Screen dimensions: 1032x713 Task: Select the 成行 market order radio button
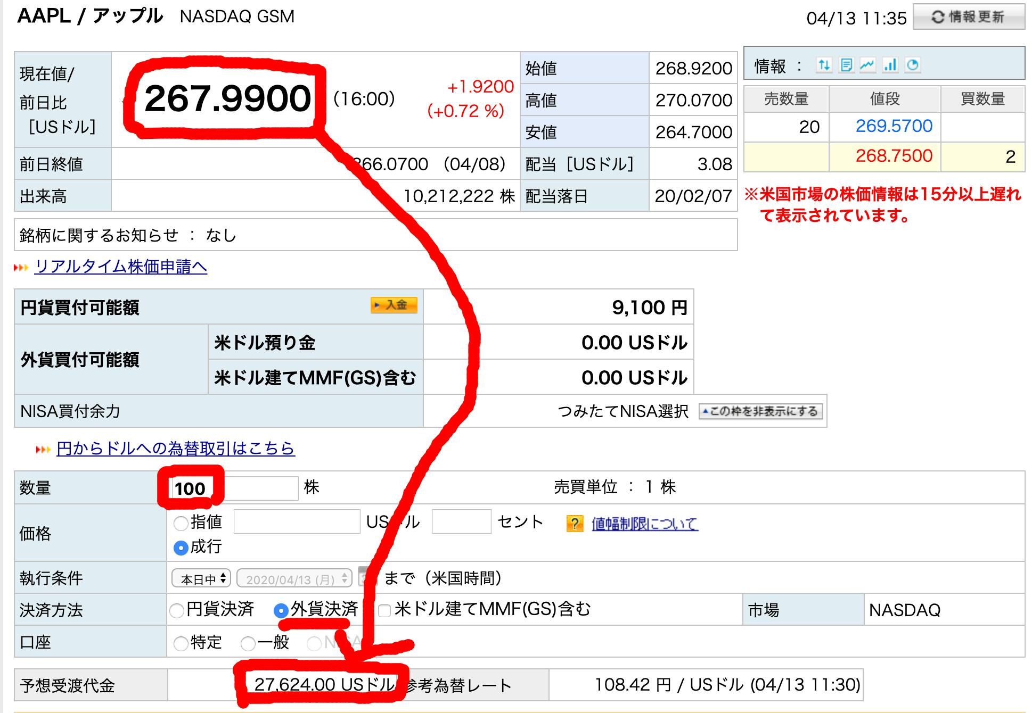click(x=181, y=546)
